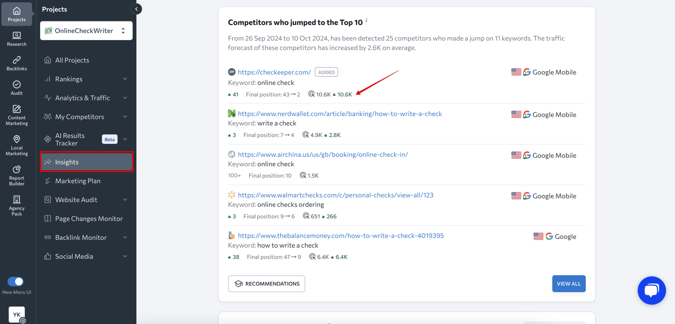Open the Audit tool

(x=16, y=87)
